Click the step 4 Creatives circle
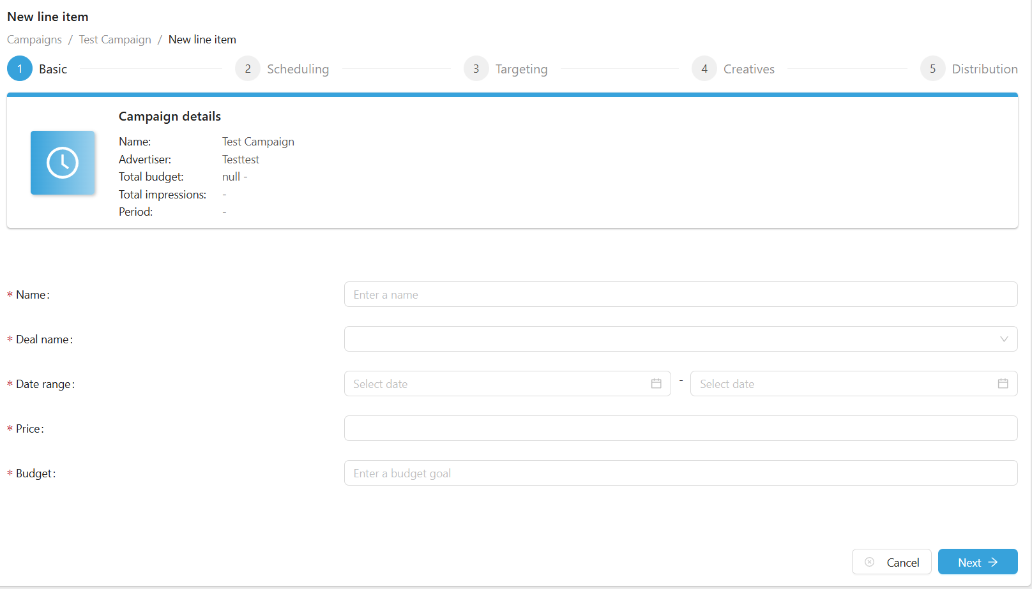The width and height of the screenshot is (1032, 589). [x=704, y=69]
